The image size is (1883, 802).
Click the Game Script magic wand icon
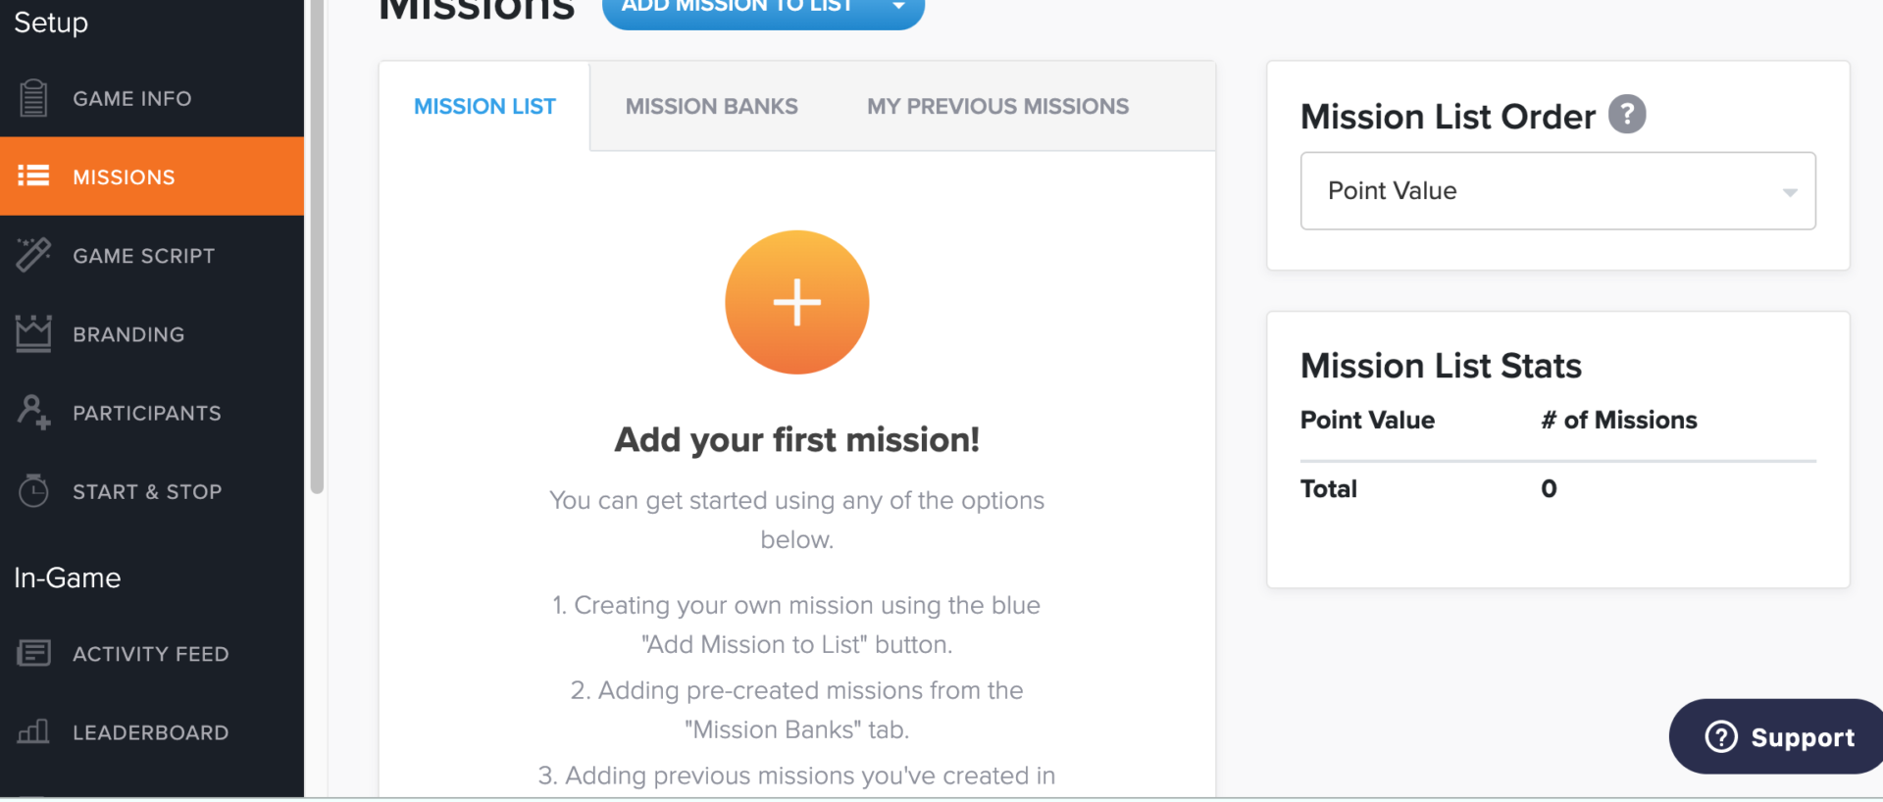click(33, 255)
